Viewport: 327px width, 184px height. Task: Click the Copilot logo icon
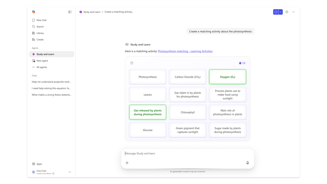pyautogui.click(x=34, y=12)
